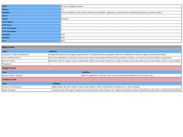
Task: Click the 'Output Arrow' section header
Action: pyautogui.click(x=91, y=68)
